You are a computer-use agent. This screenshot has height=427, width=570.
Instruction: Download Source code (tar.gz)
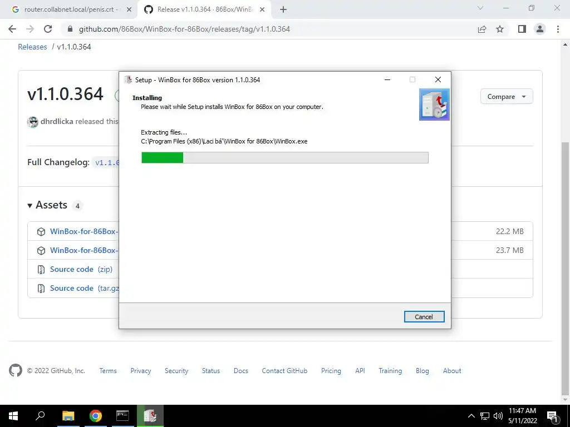coord(85,288)
